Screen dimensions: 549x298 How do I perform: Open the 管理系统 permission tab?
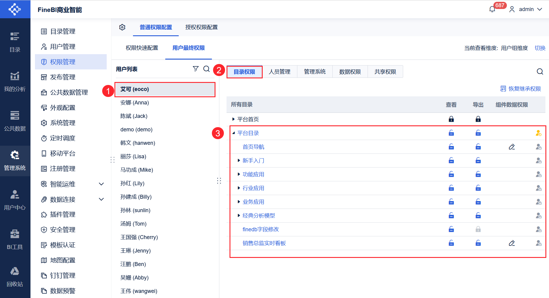[x=315, y=72]
